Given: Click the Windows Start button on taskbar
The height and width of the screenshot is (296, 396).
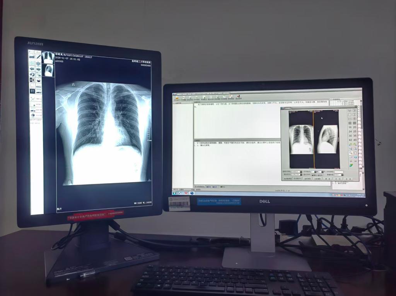Looking at the screenshot, I should [174, 193].
